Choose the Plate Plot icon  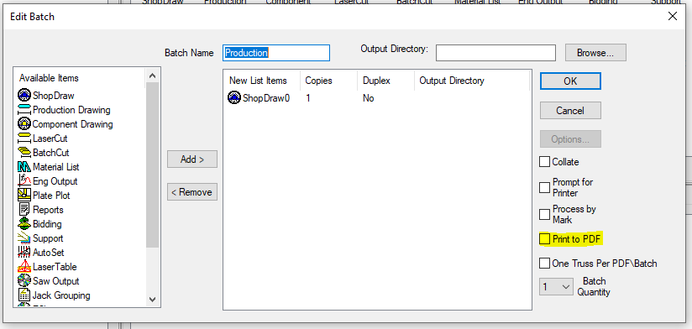coord(24,195)
